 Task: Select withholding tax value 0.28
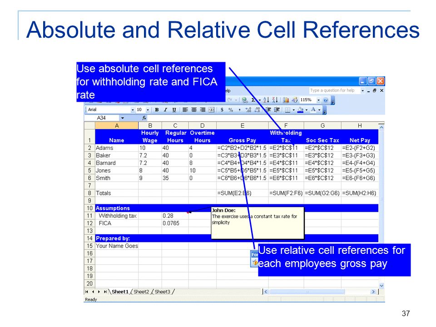[175, 216]
